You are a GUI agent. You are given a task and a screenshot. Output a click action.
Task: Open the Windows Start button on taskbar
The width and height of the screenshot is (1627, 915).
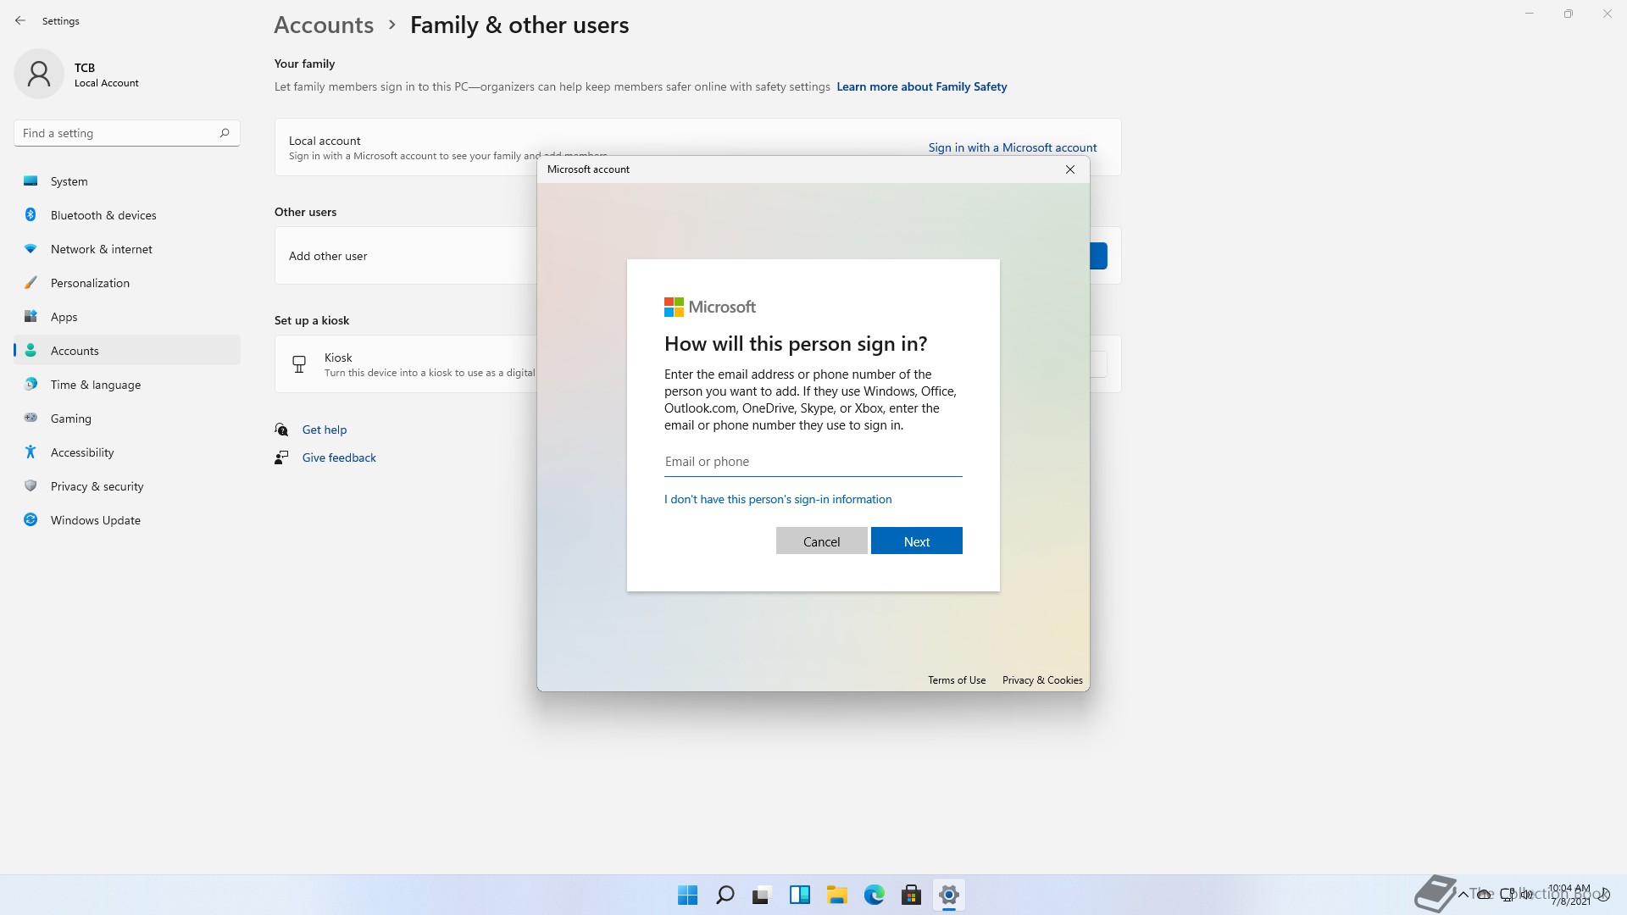coord(687,895)
